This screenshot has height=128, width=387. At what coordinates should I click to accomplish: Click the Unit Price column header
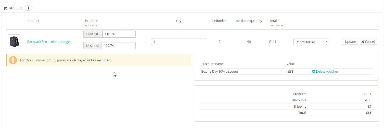click(x=91, y=21)
